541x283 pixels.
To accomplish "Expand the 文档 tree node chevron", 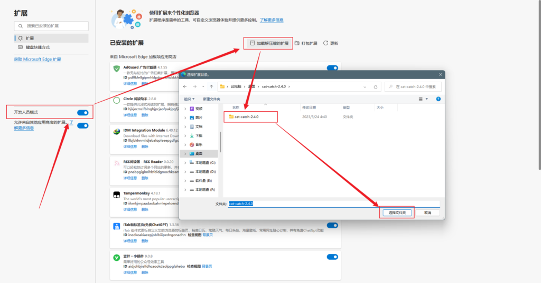I will [x=185, y=126].
